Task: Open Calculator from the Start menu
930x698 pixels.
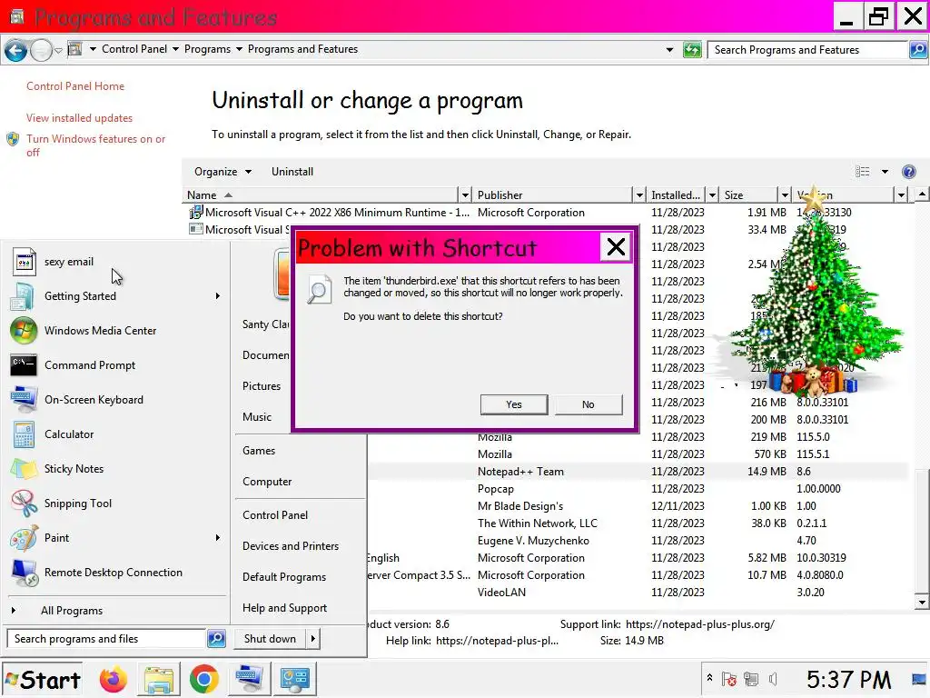Action: 69,434
